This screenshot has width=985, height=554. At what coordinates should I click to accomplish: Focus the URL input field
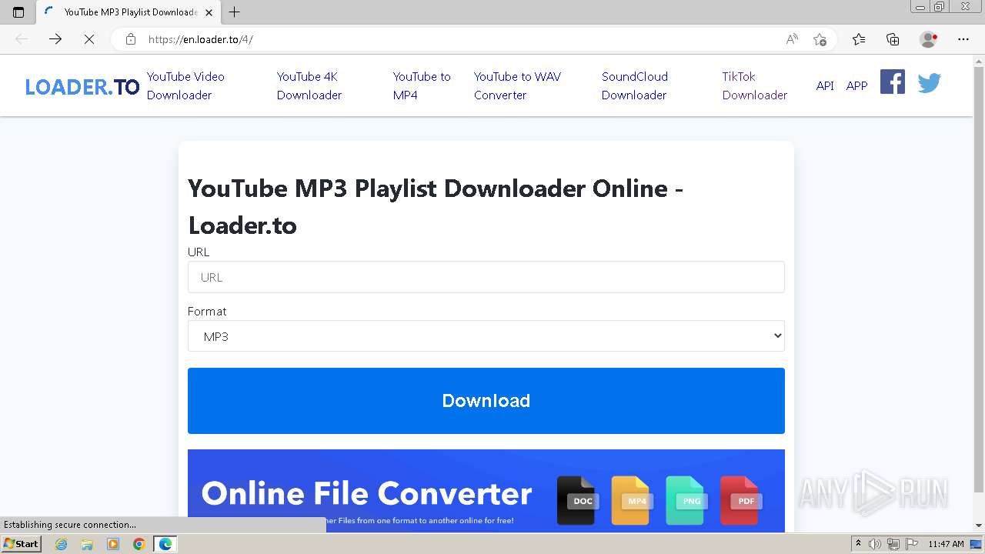click(x=486, y=277)
